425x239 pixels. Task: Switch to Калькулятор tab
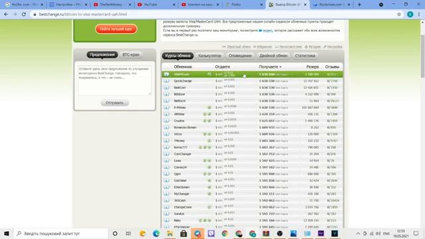210,56
